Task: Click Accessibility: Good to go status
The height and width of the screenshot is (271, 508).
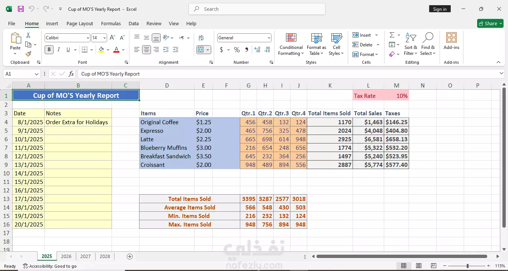Action: click(x=50, y=266)
